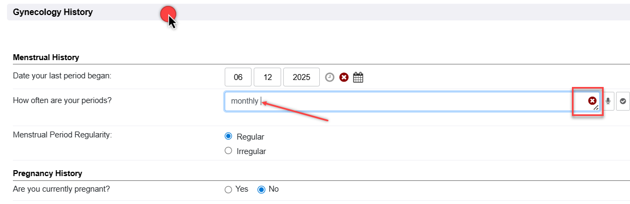Clear the 'monthly' text using red X icon
Viewport: 630px width, 204px height.
pyautogui.click(x=592, y=100)
